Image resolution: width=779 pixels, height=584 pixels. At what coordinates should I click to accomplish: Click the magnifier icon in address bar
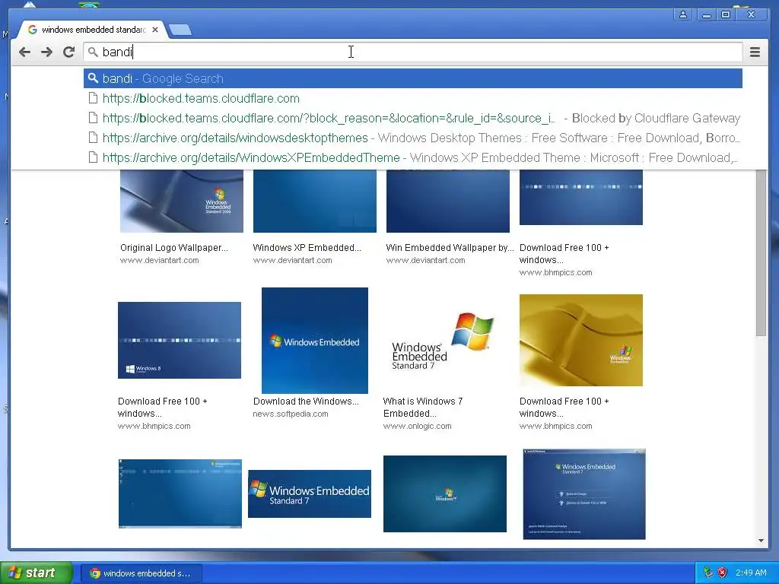(x=92, y=52)
